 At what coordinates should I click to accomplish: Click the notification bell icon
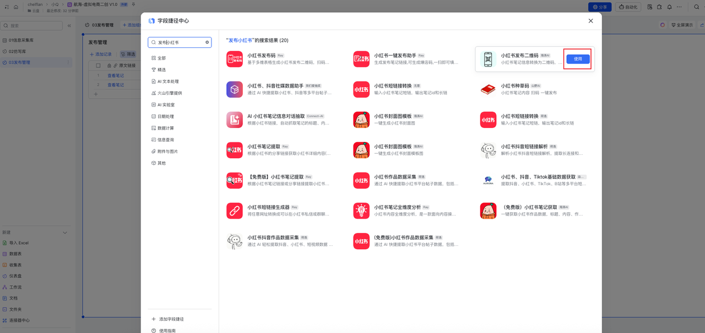669,7
